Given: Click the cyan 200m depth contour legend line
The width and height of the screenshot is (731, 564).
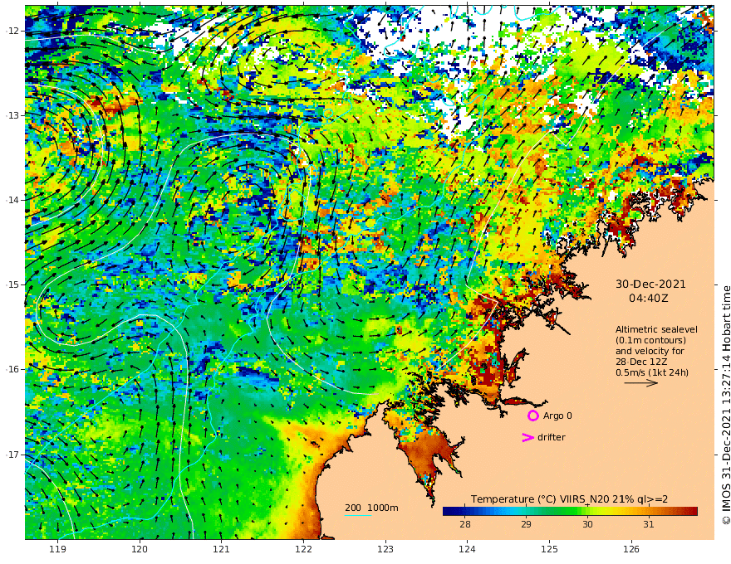Looking at the screenshot, I should tap(357, 515).
